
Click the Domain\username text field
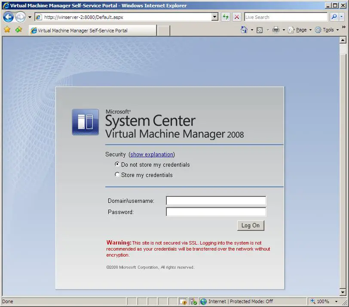[216, 201]
